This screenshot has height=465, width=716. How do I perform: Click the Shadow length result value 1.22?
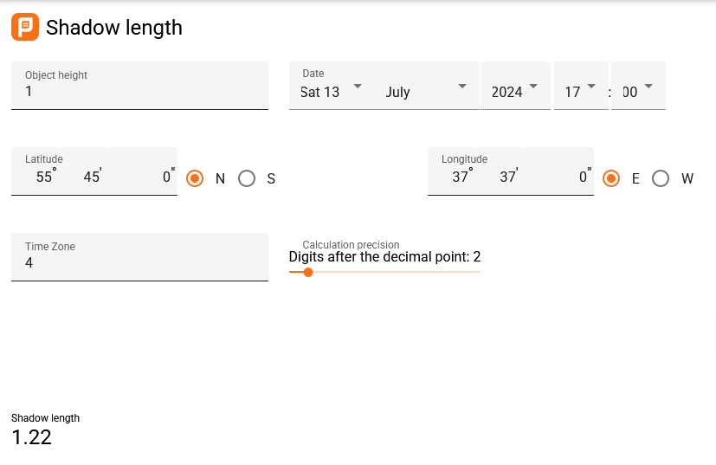point(31,437)
